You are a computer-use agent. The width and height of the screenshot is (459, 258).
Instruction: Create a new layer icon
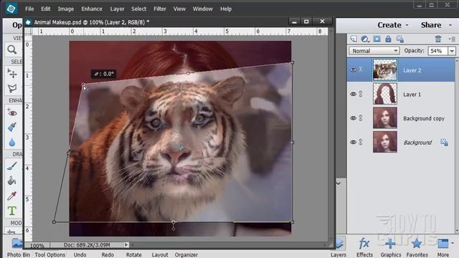coord(354,39)
